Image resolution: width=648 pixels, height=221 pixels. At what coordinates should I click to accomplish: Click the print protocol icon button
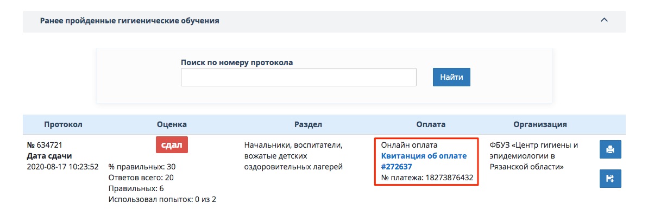click(x=610, y=149)
